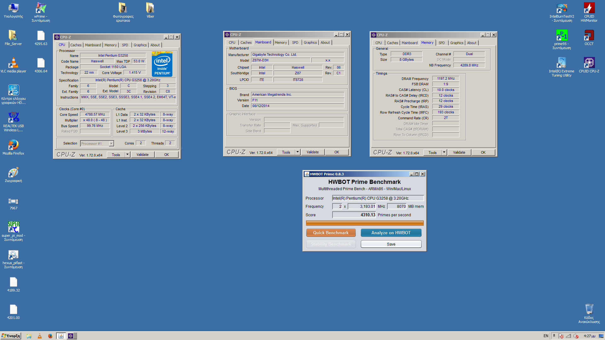Open the 4306.64 file icon
Viewport: 605px width, 340px height.
41,65
